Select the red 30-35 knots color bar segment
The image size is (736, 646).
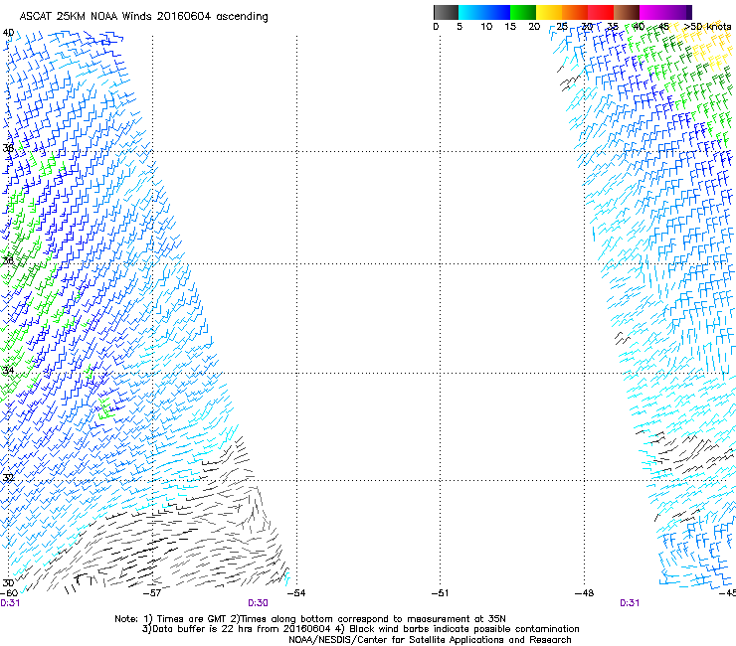point(601,12)
